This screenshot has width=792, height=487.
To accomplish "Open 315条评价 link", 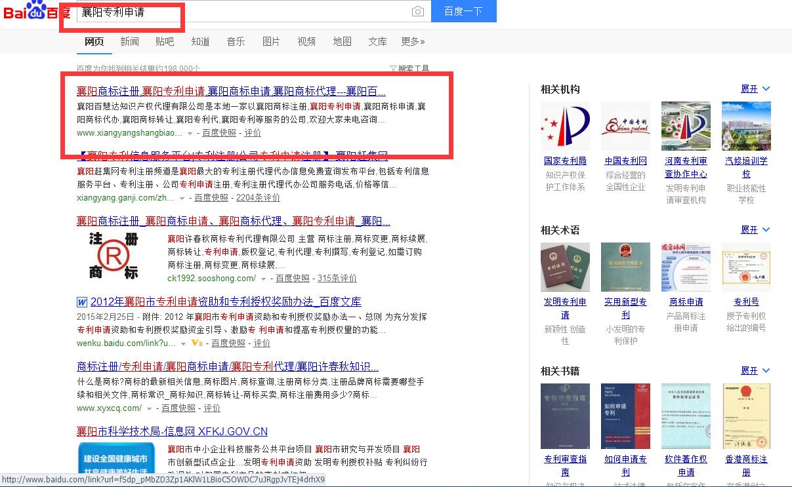I will tap(337, 278).
